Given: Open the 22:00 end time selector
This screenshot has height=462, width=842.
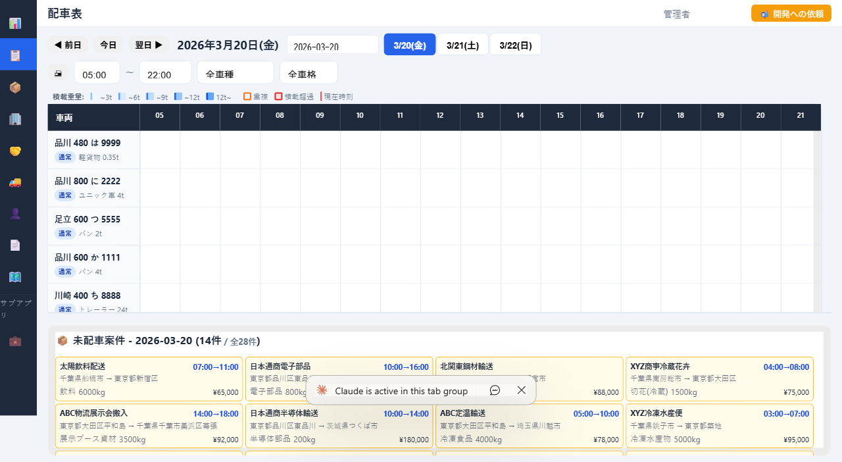Looking at the screenshot, I should 164,72.
